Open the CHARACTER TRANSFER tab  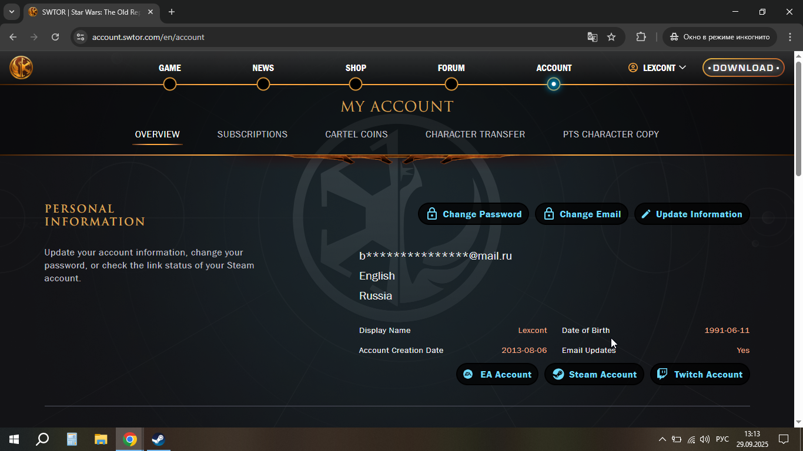click(475, 134)
